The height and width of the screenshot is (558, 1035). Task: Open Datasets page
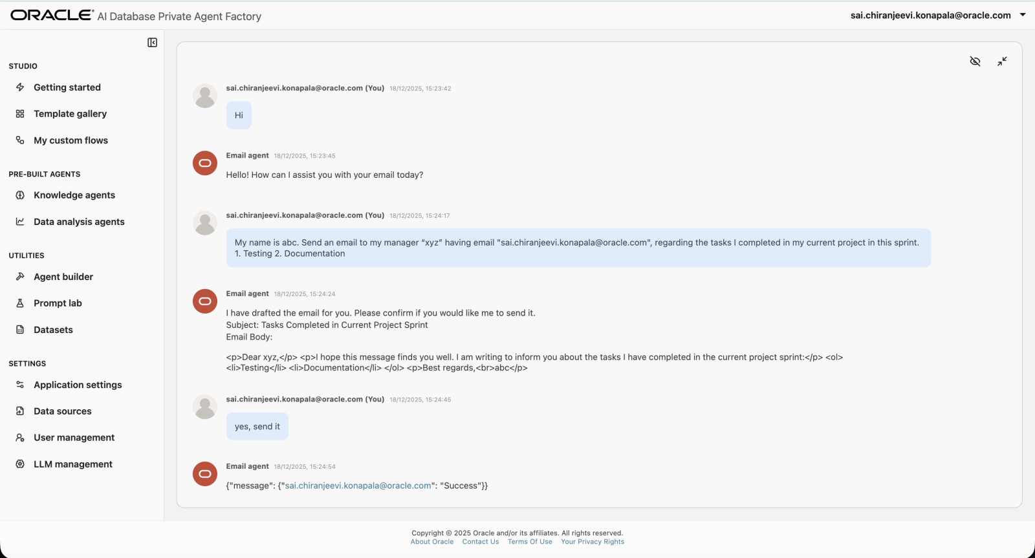[x=53, y=330]
